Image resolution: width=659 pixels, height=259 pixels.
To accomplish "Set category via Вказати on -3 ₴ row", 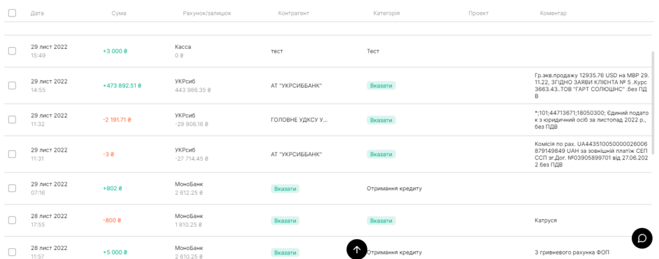I will point(381,154).
